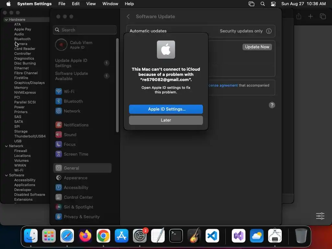
Task: Open Calub Viem Apple ID profile
Action: coord(82,45)
